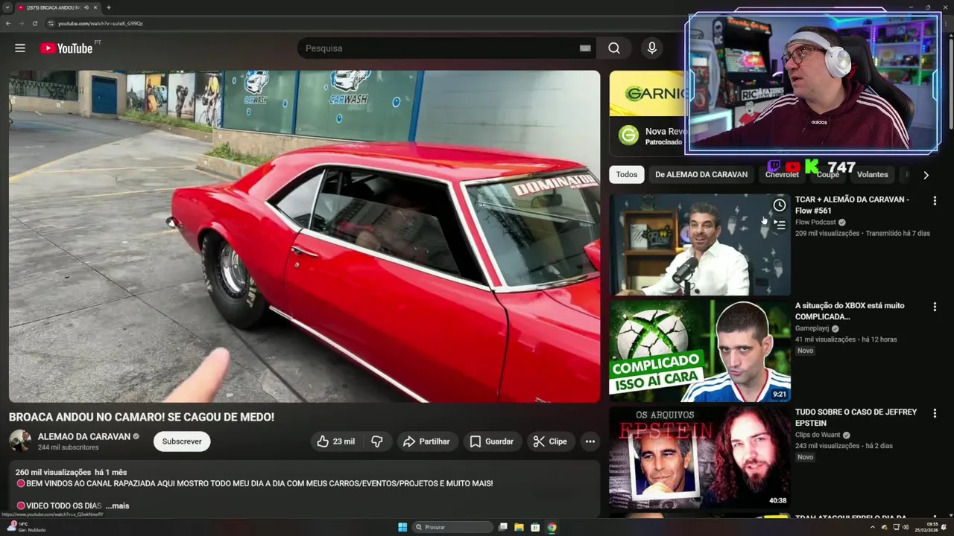Open weather widget Ger. Nublado
This screenshot has height=536, width=954.
pyautogui.click(x=28, y=526)
